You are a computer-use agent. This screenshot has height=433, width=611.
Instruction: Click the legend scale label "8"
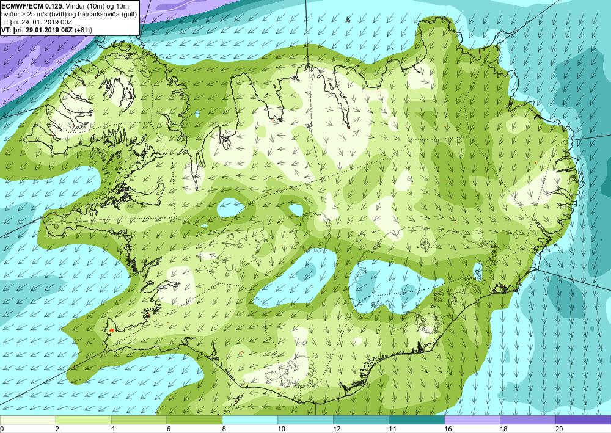(224, 429)
